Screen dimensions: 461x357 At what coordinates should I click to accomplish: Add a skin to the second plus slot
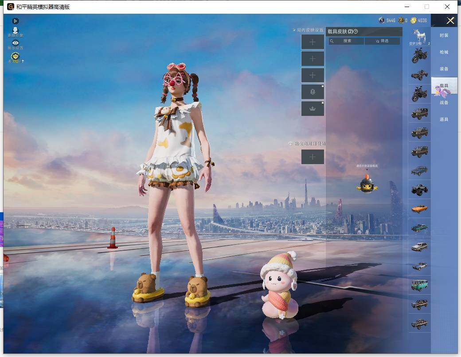[x=313, y=59]
